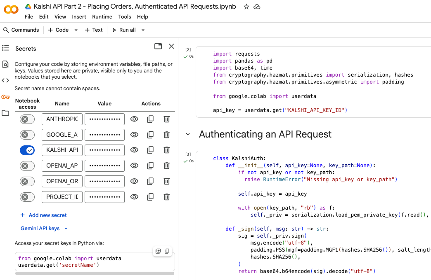Screen dimensions: 431x280
Task: Collapse the Authenticating an API Request section
Action: click(x=188, y=134)
